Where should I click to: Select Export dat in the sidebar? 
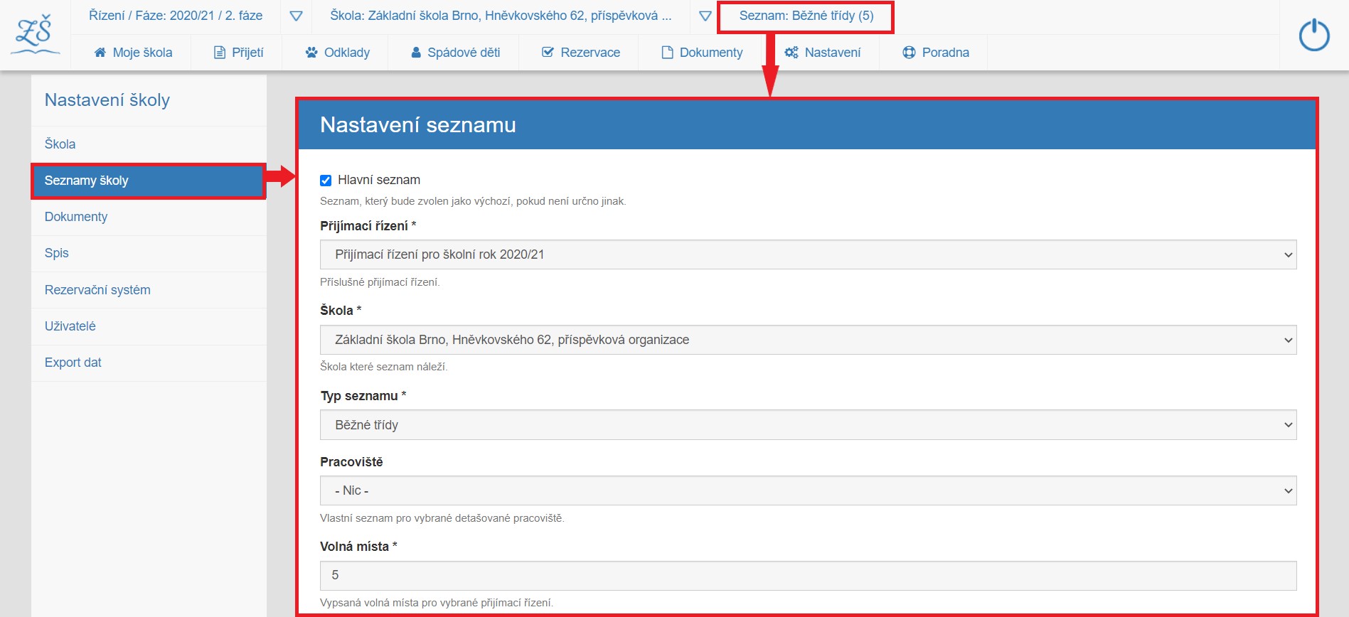149,363
